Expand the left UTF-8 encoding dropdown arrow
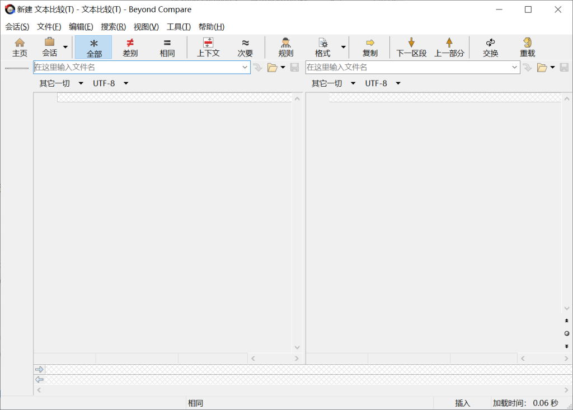This screenshot has width=573, height=410. point(126,83)
